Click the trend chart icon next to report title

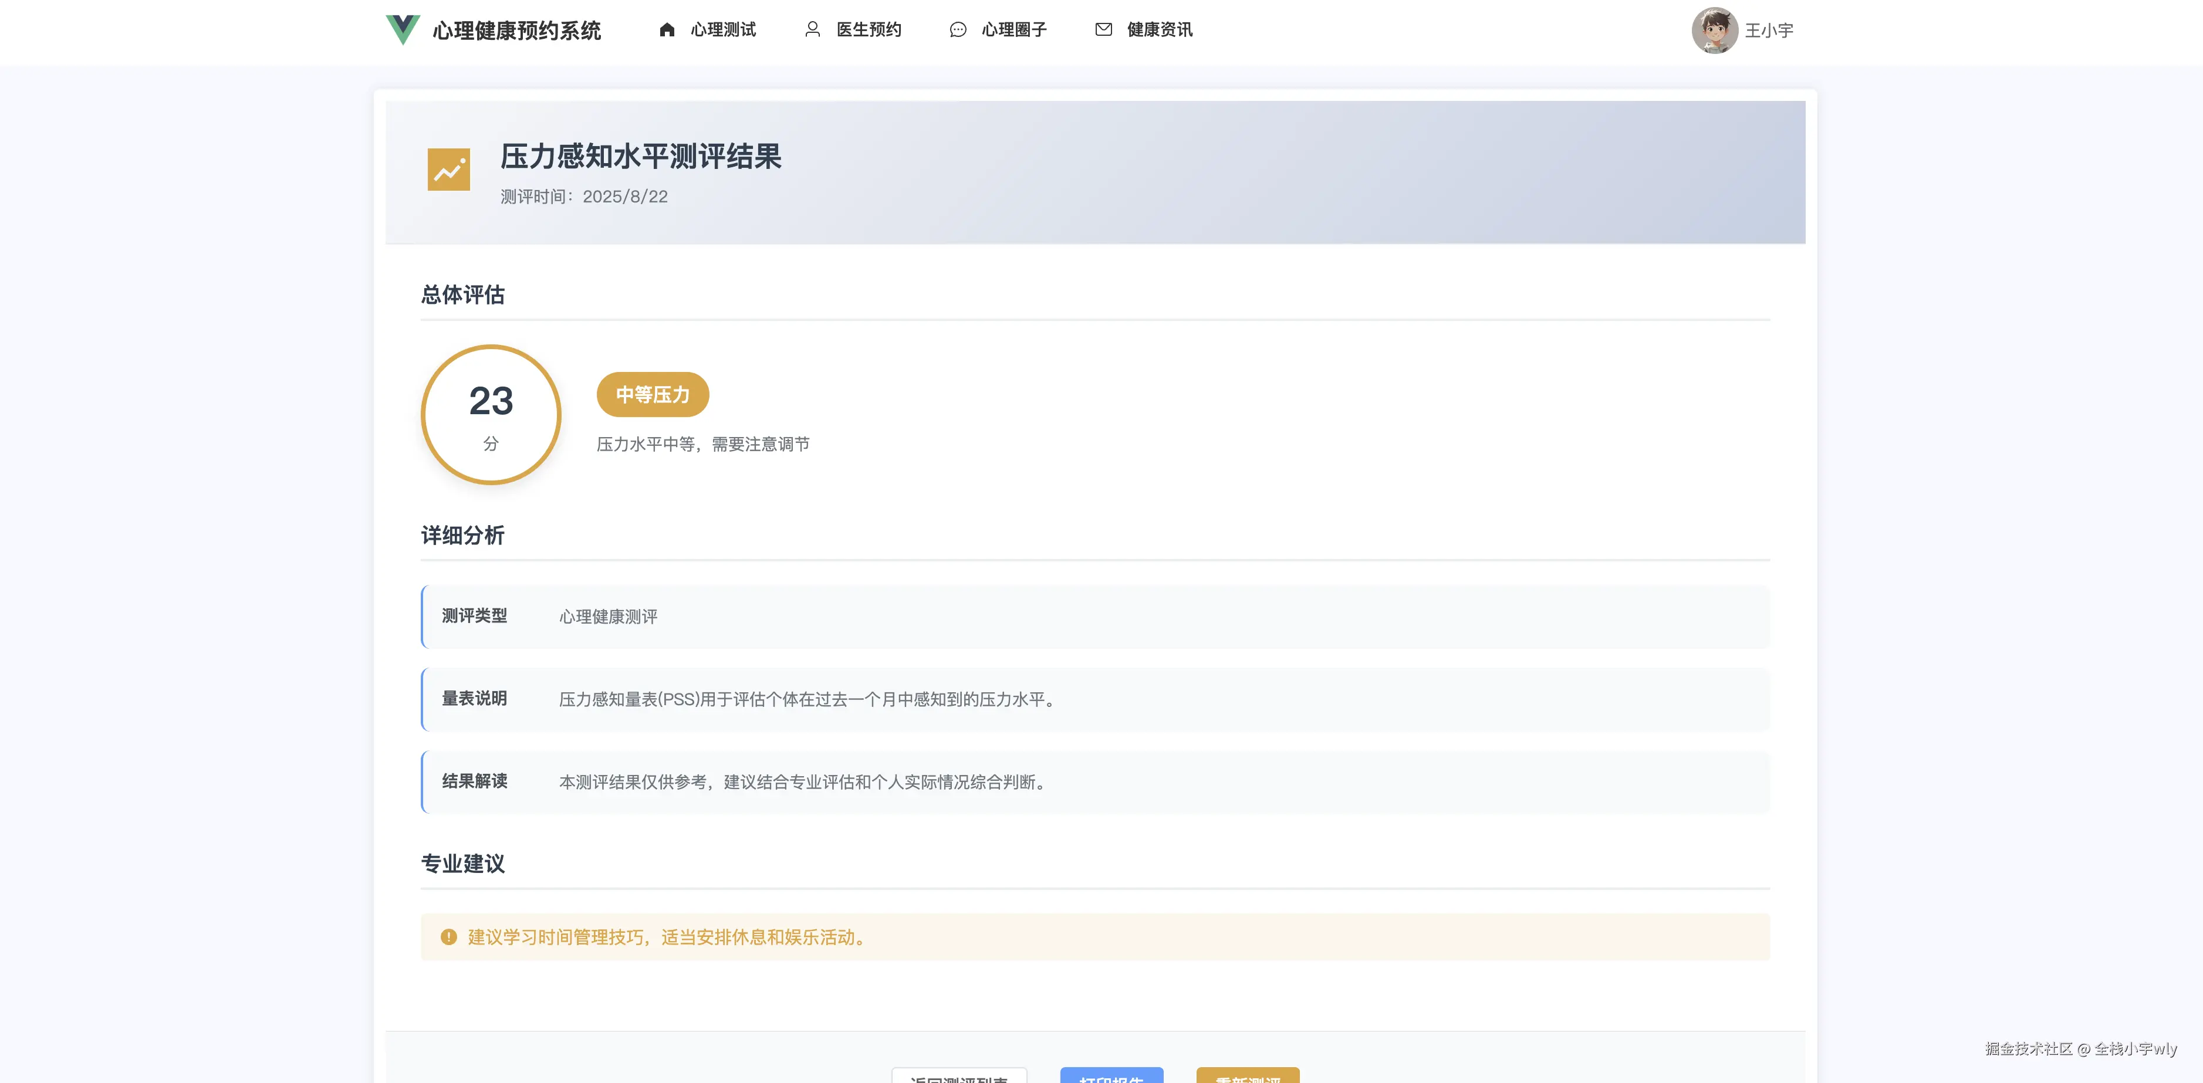click(x=448, y=169)
